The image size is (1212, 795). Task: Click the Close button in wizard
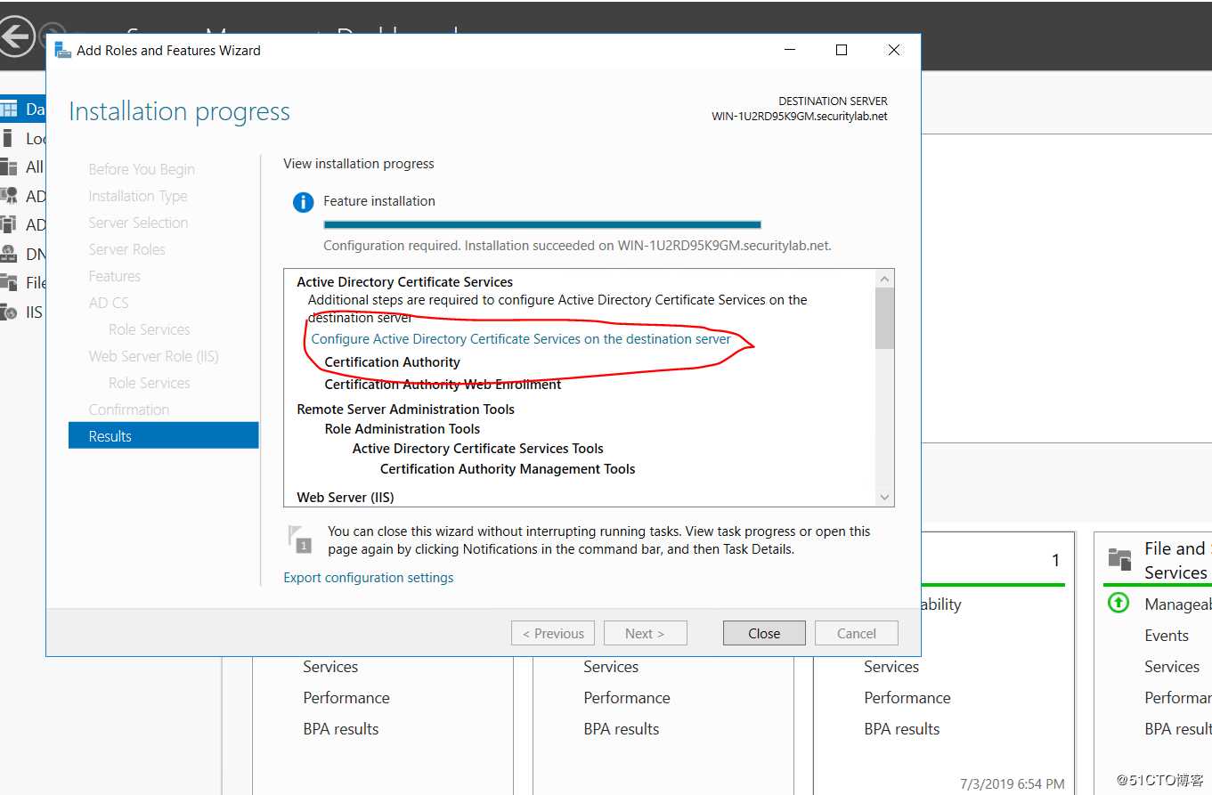pyautogui.click(x=764, y=633)
